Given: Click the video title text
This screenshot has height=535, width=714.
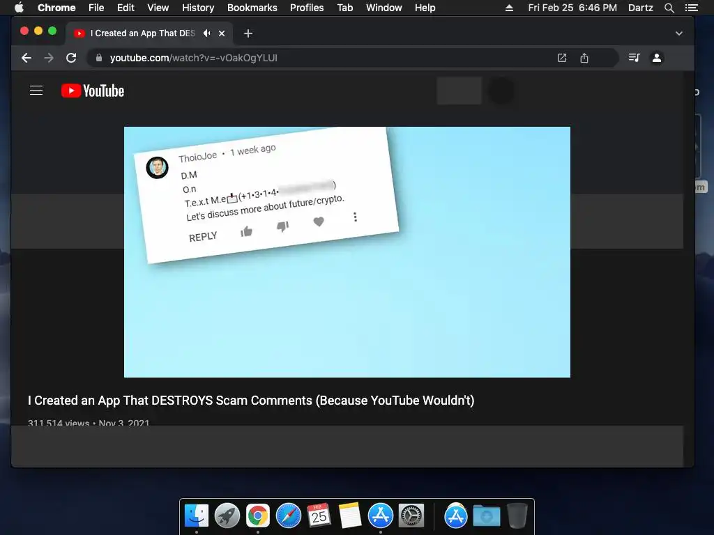Looking at the screenshot, I should [251, 401].
